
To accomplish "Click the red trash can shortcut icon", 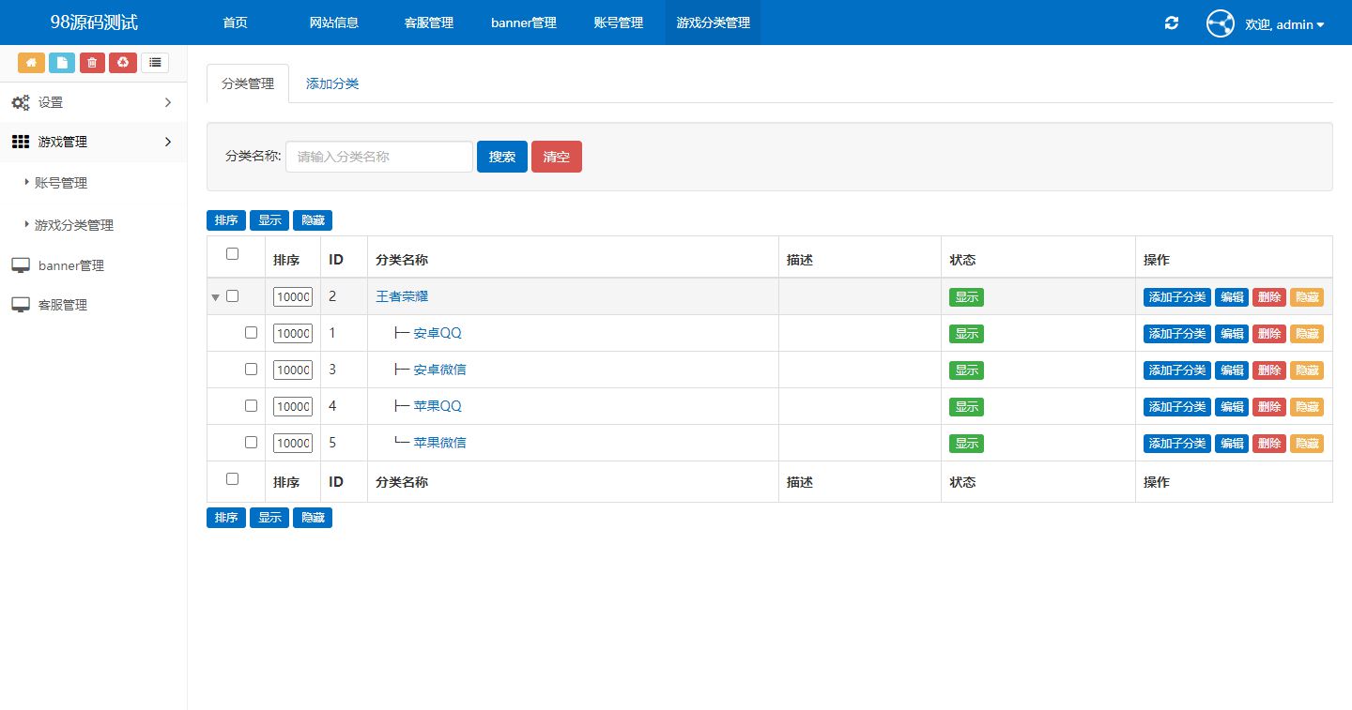I will [92, 63].
